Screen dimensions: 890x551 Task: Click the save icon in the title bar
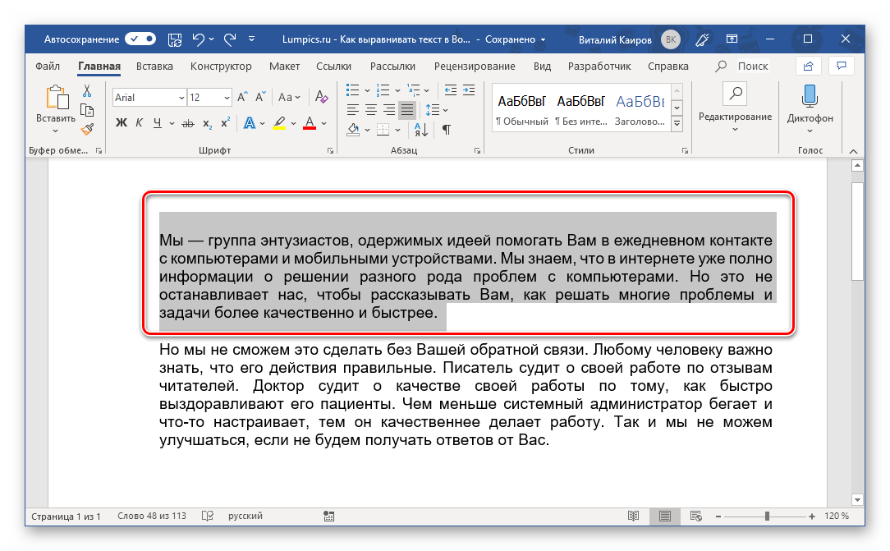point(175,39)
